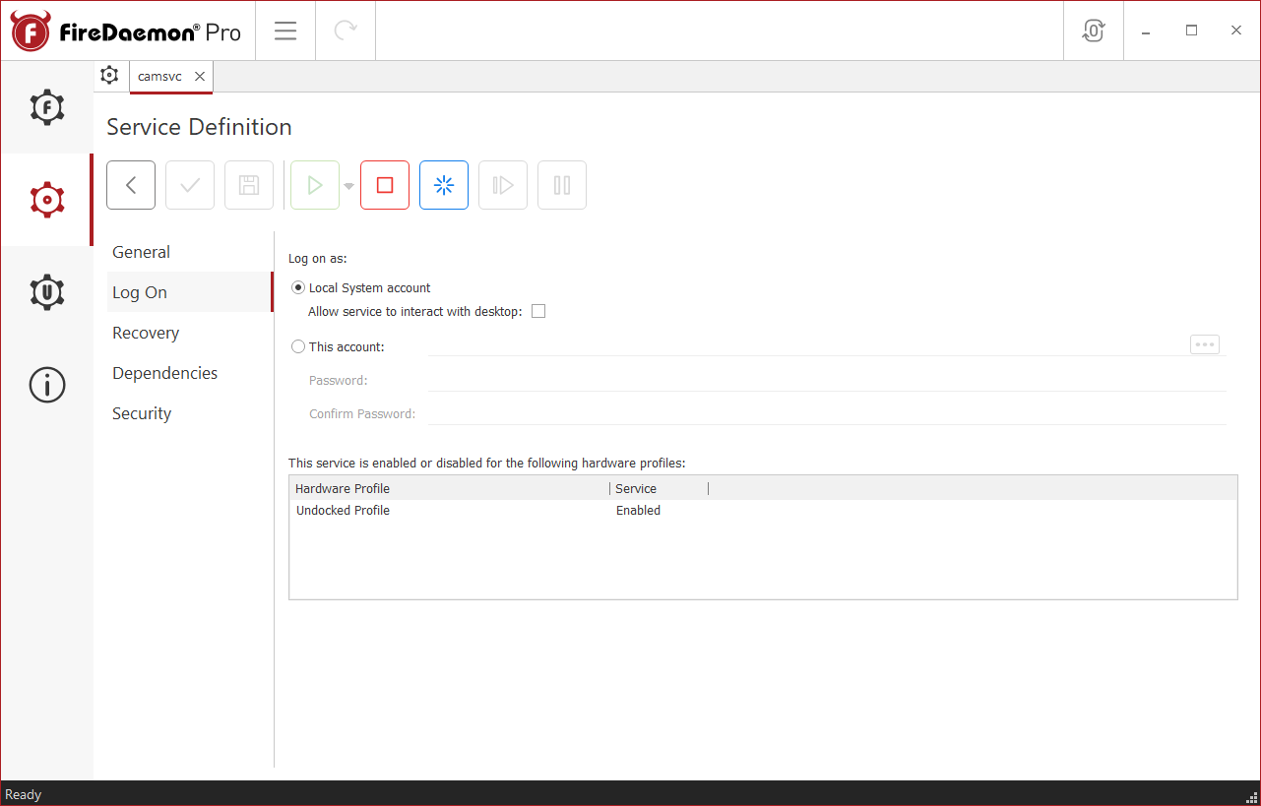The image size is (1261, 806).
Task: Sort by Hardware Profile column header
Action: pos(450,488)
